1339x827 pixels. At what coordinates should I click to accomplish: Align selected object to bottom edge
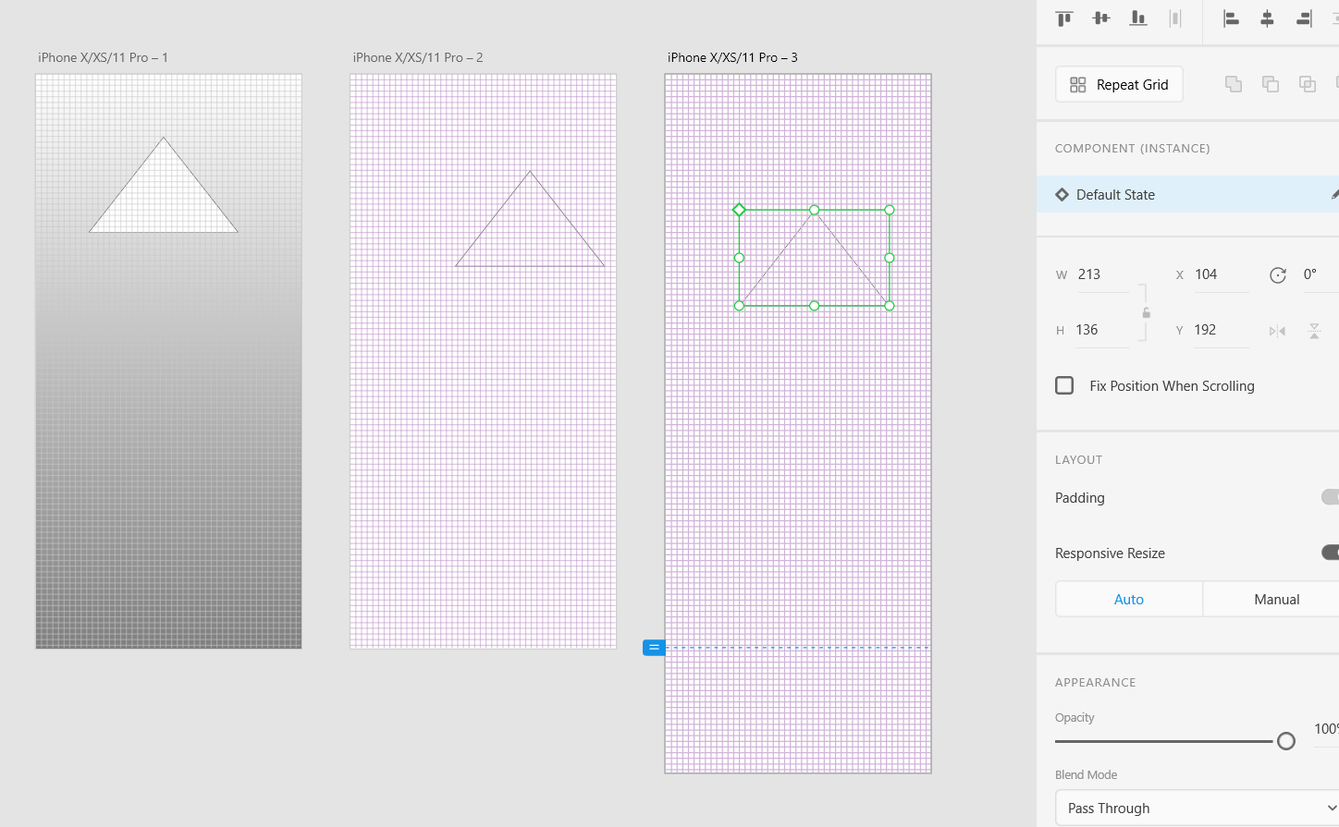1137,18
